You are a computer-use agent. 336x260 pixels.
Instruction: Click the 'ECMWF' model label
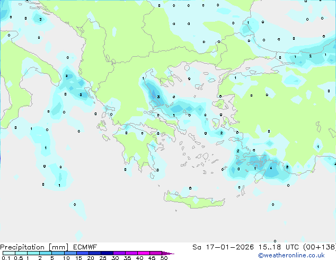point(85,247)
